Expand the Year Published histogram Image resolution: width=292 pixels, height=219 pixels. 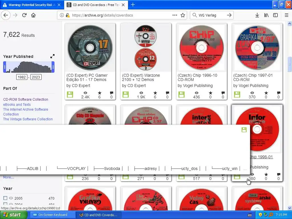tap(52, 56)
